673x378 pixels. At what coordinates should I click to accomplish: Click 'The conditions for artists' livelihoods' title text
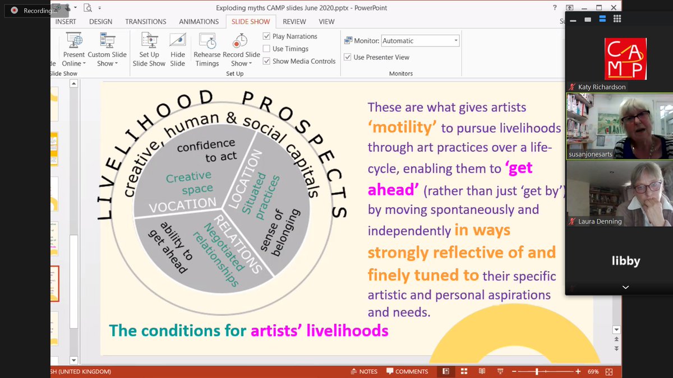pos(248,330)
